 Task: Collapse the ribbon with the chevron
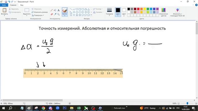tap(193, 5)
